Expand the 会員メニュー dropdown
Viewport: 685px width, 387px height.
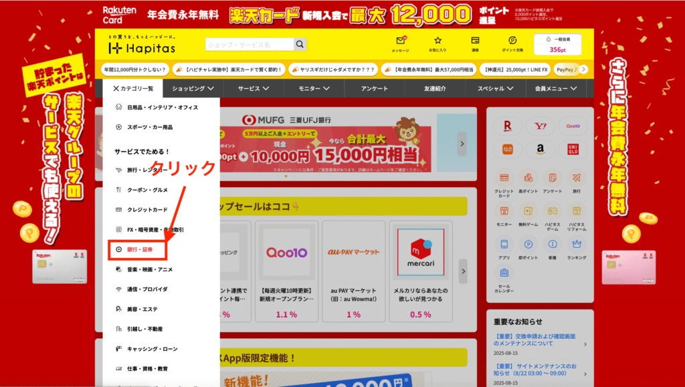pos(556,89)
